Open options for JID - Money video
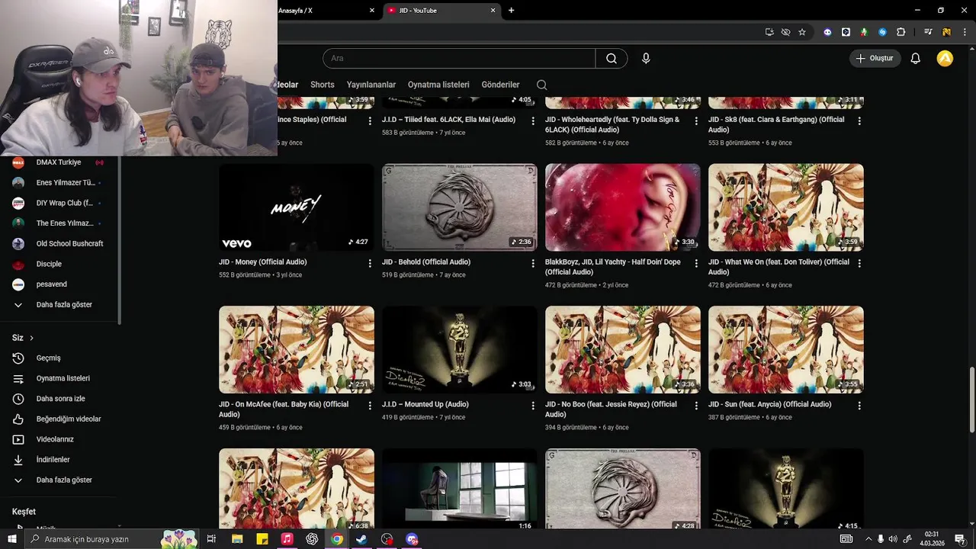This screenshot has height=549, width=976. [370, 263]
